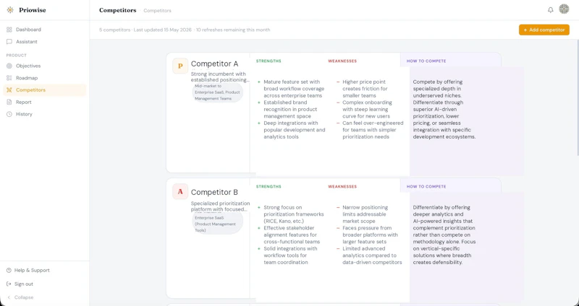Click Competitor A's Mid-market segment tag
The width and height of the screenshot is (579, 306).
tap(218, 92)
